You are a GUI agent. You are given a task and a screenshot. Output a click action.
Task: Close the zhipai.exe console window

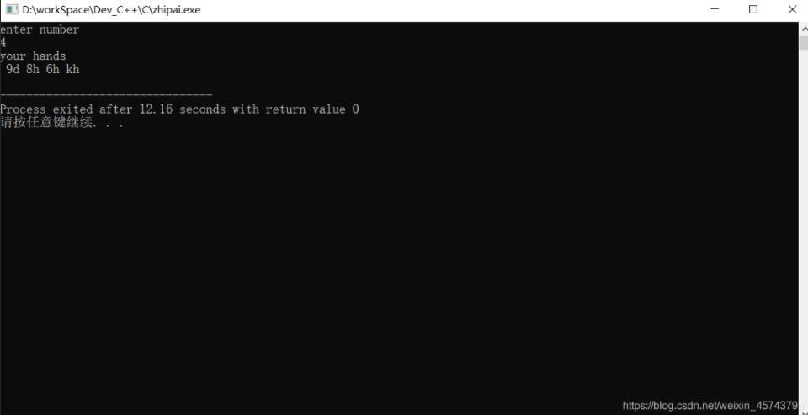pos(792,9)
